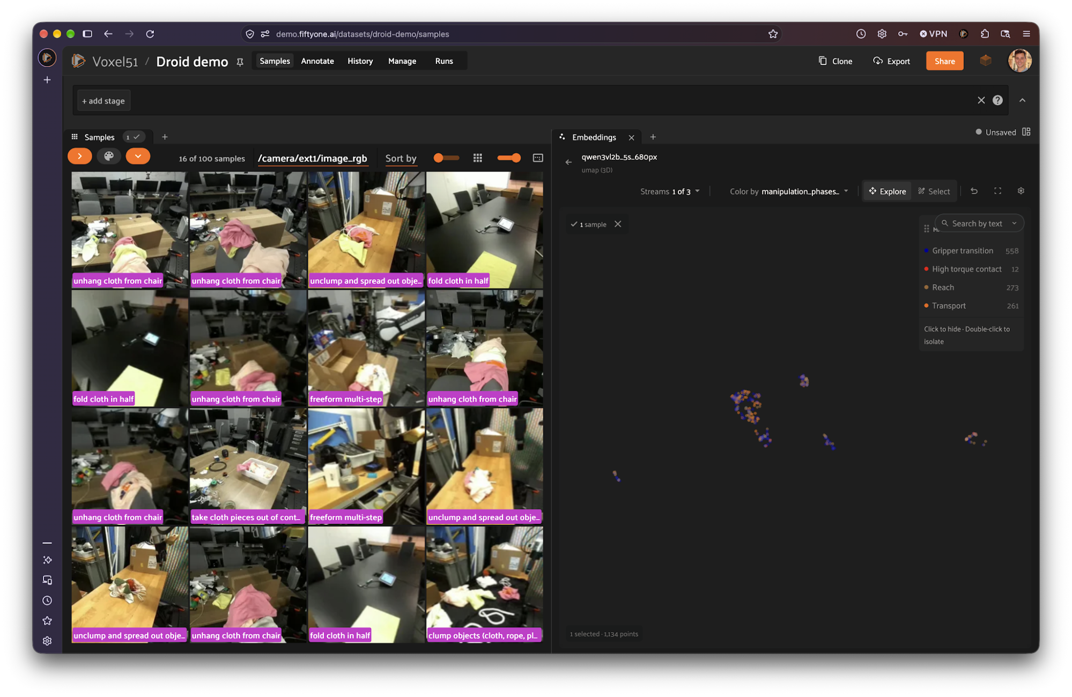Enter fullscreen mode for embeddings plot
This screenshot has height=697, width=1072.
tap(997, 191)
